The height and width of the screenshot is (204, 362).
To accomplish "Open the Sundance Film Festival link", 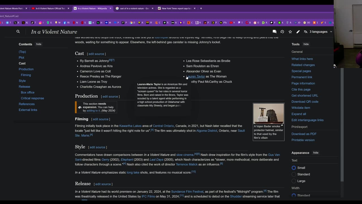I will (187, 192).
